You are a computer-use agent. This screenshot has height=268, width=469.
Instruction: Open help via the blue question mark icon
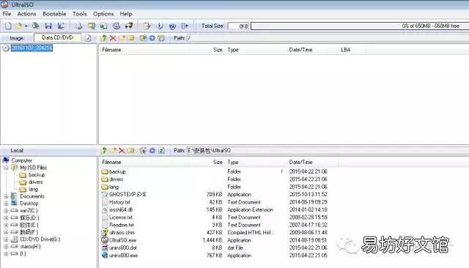tap(172, 26)
